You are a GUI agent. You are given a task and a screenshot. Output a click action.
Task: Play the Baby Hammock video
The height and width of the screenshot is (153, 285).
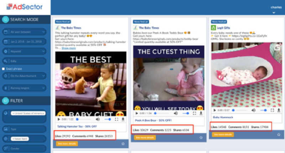coord(215,110)
